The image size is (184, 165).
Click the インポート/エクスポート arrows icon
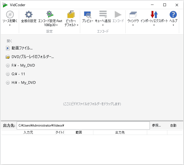coord(154,15)
